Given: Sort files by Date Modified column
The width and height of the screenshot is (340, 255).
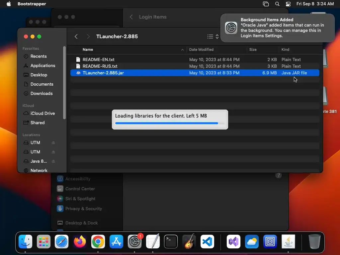Looking at the screenshot, I should tap(201, 50).
